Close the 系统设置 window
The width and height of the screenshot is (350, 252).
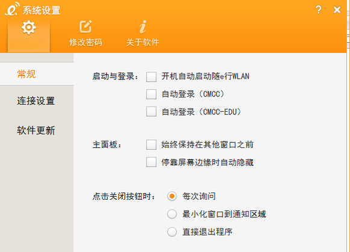pyautogui.click(x=337, y=10)
